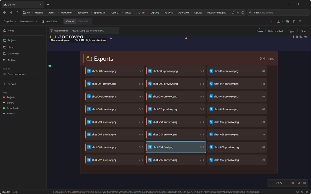Open a new tab with plus button
The width and height of the screenshot is (311, 194).
48,4
